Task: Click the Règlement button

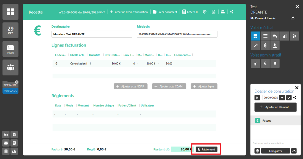Action: [x=207, y=149]
